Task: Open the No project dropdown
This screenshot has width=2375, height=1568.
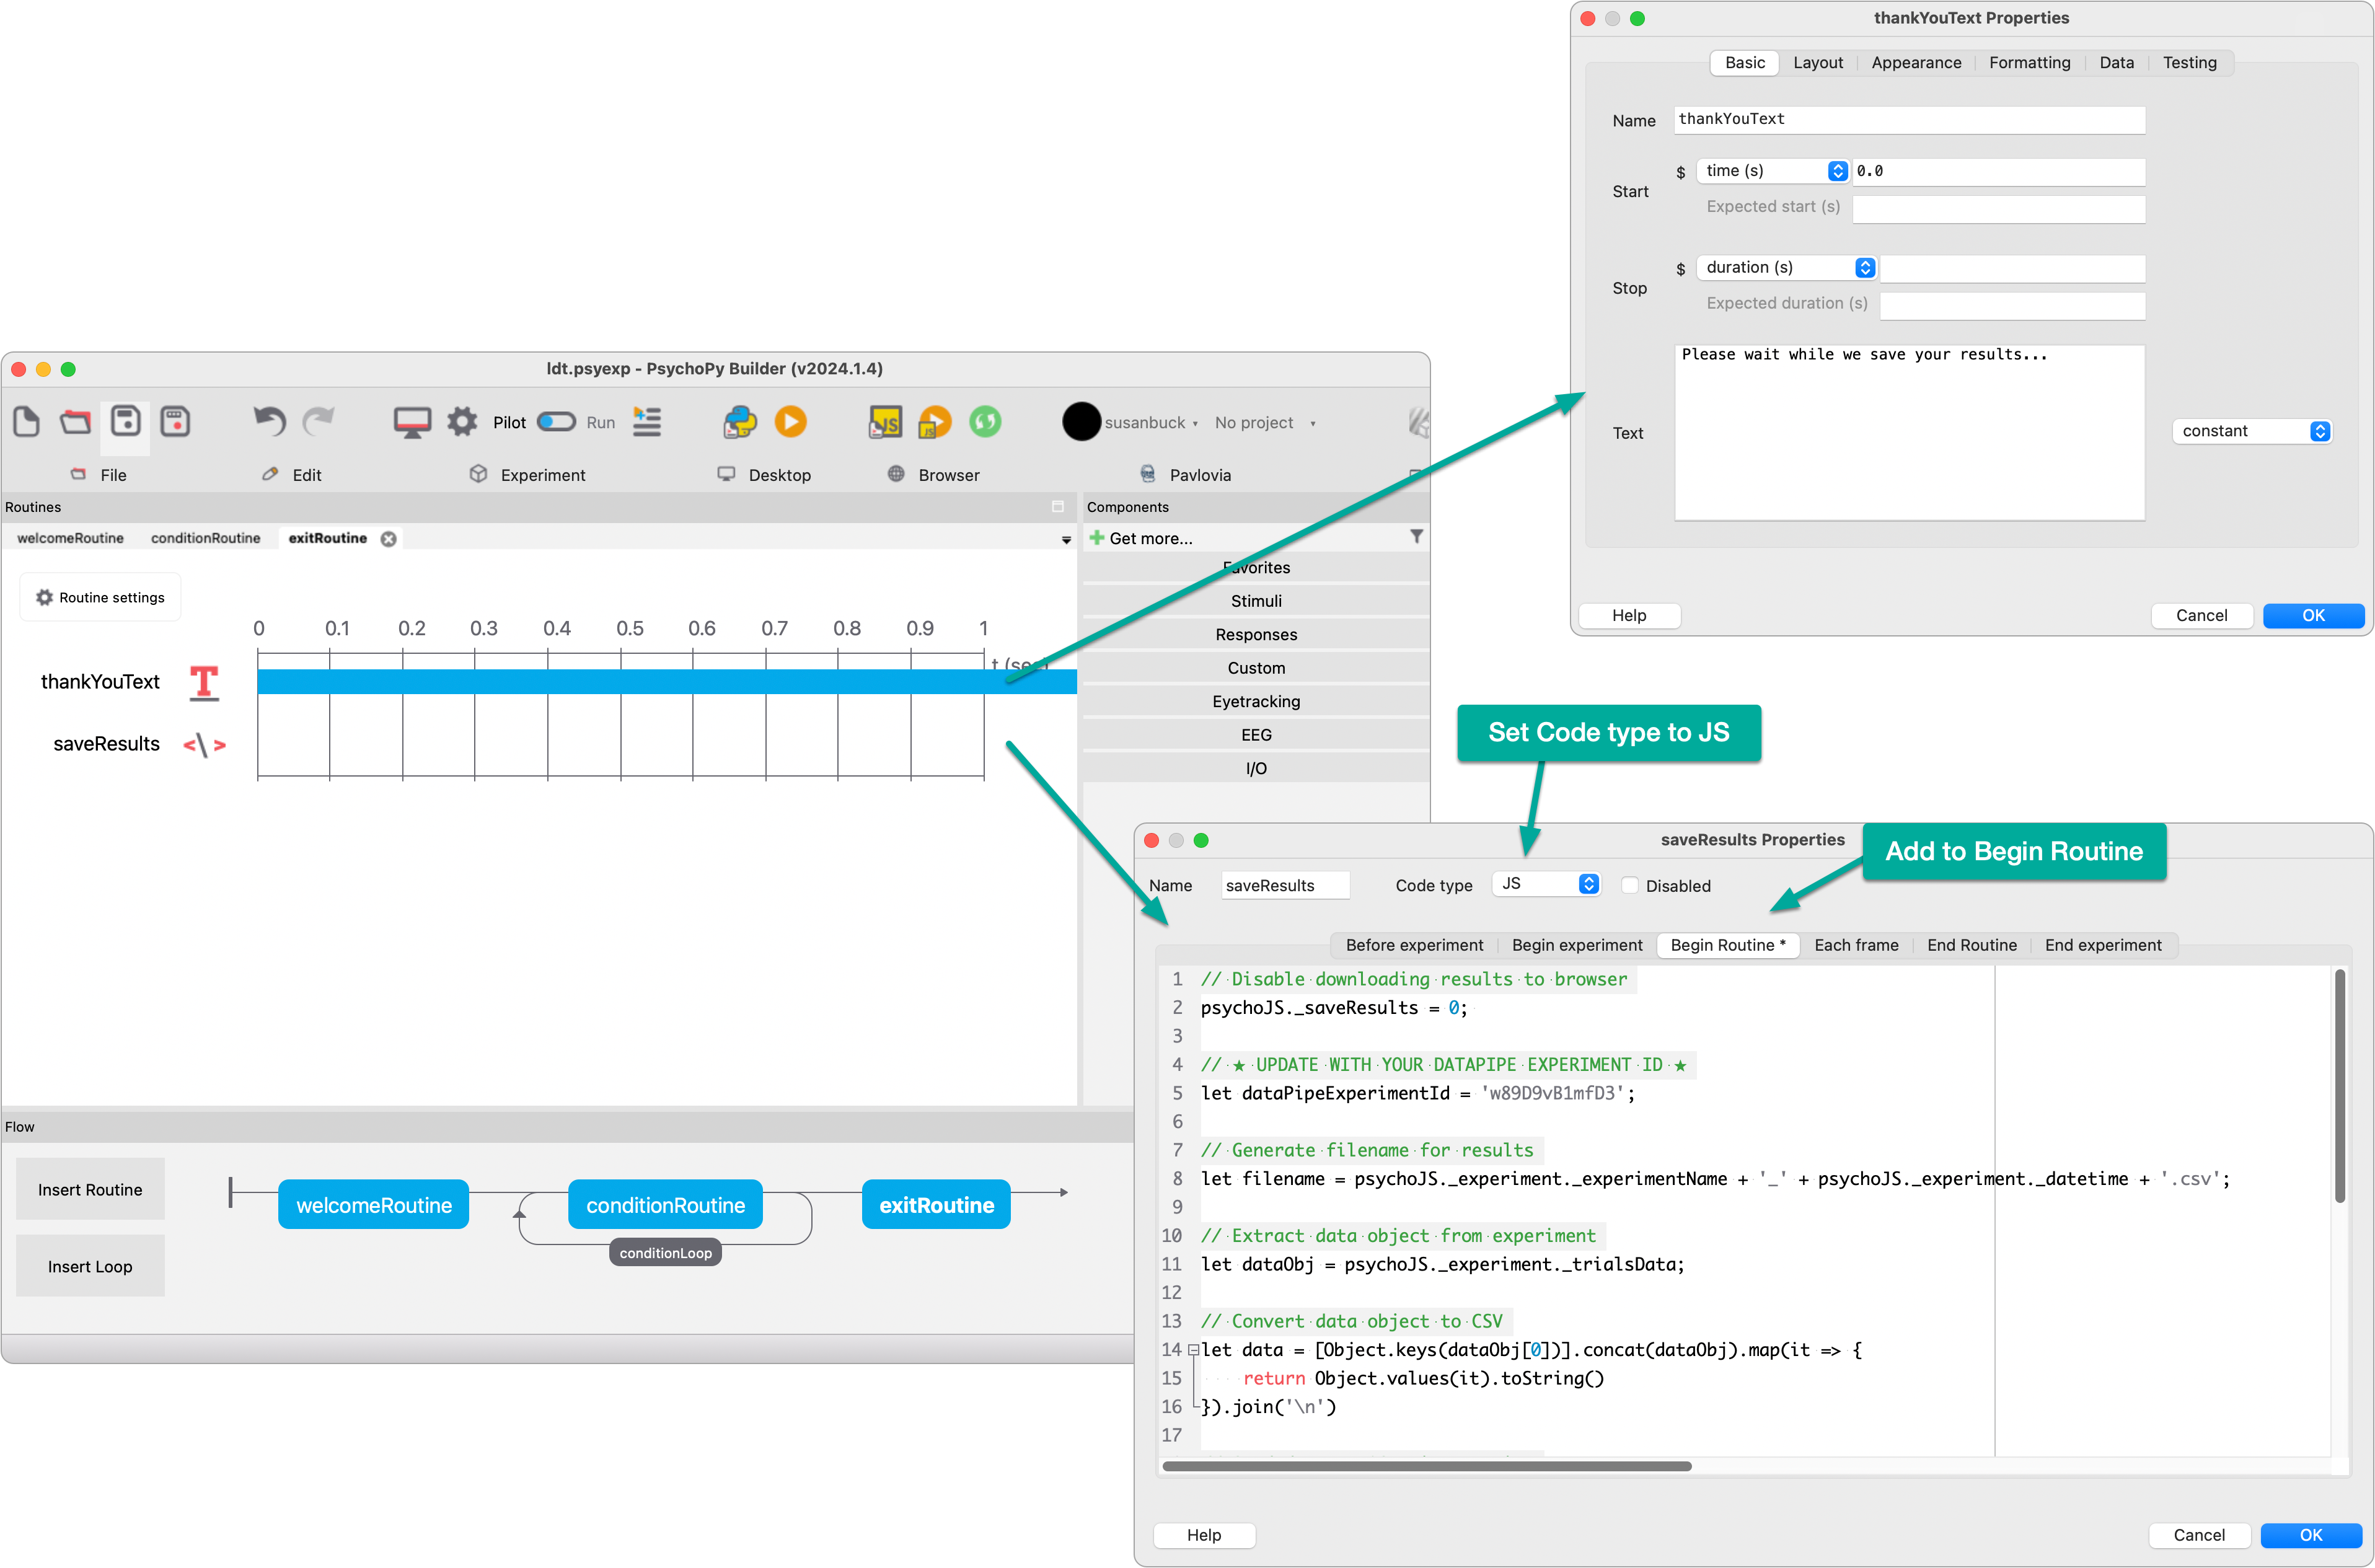Action: 1265,423
